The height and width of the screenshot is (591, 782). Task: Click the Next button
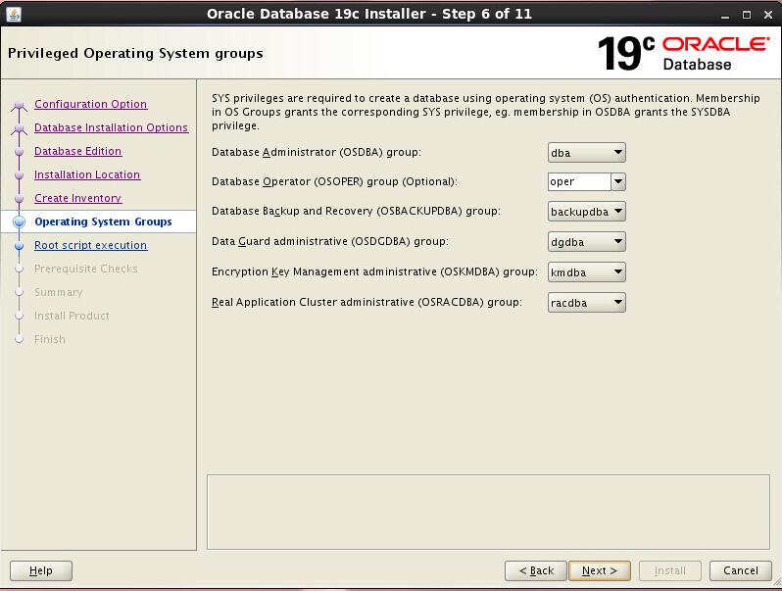click(x=599, y=570)
